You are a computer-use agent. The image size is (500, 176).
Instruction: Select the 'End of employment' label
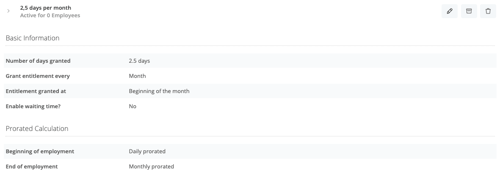[x=32, y=166]
